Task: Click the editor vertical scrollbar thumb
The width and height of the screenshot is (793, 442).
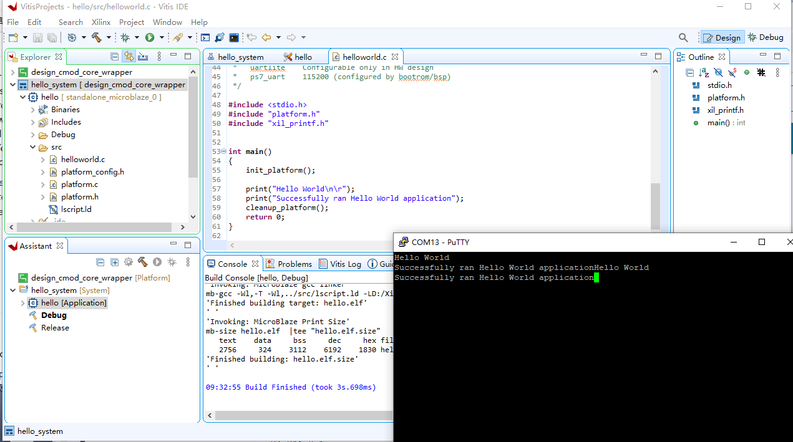Action: pos(655,206)
